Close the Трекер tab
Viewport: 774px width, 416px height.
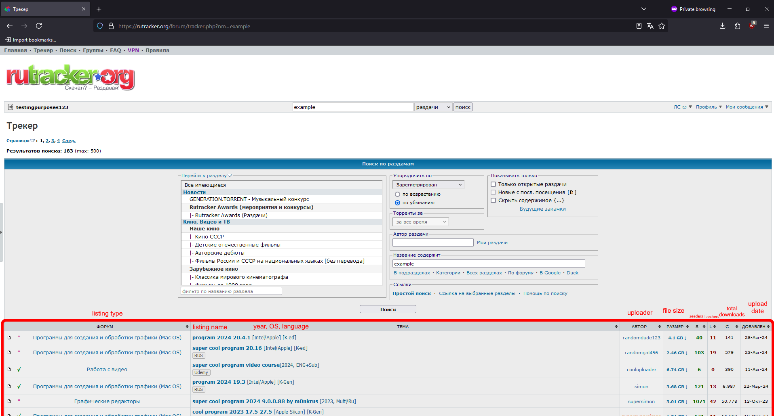(84, 9)
